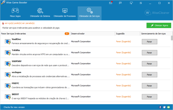Screen dimensions: 173x110
Task: Select the seclogon service name
Action: [x=17, y=72]
